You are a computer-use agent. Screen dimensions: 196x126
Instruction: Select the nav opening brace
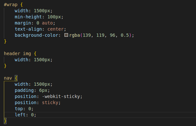coord(16,78)
